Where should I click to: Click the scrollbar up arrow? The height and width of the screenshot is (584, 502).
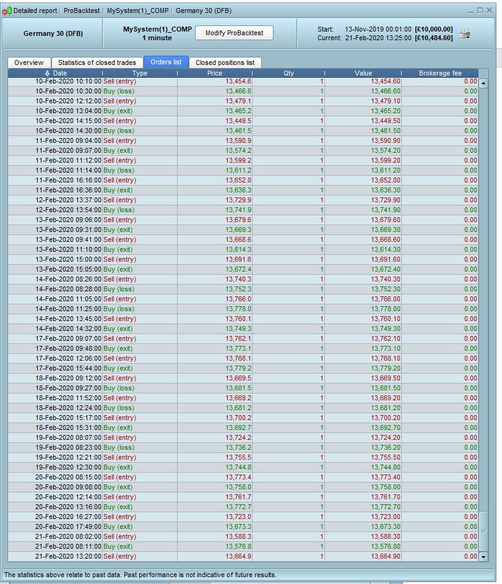pyautogui.click(x=483, y=84)
